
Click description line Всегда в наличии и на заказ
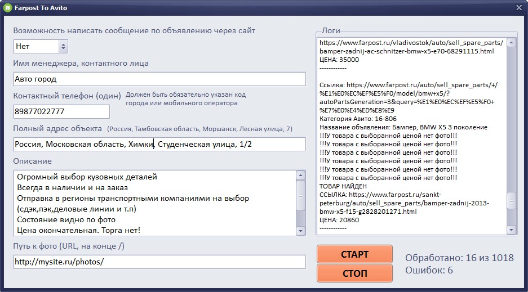tap(72, 187)
